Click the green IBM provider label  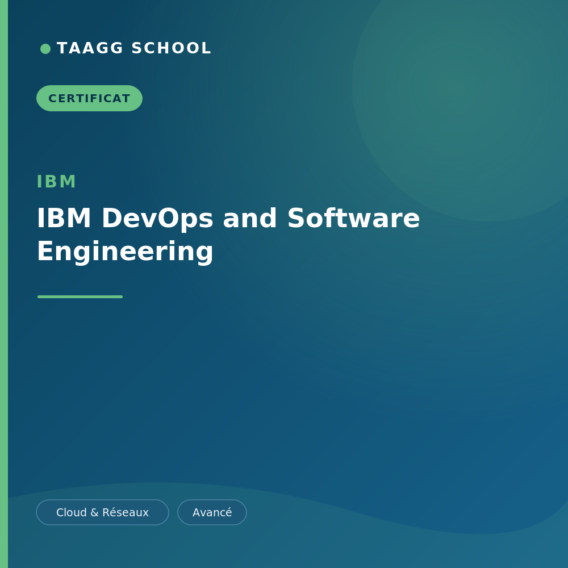point(56,182)
